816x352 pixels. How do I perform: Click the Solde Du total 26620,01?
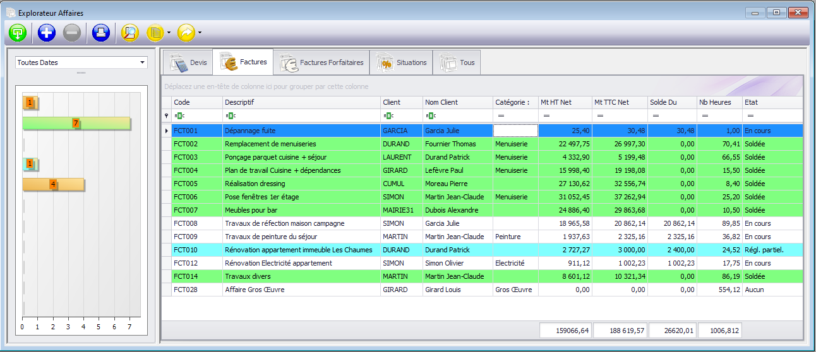(x=672, y=331)
